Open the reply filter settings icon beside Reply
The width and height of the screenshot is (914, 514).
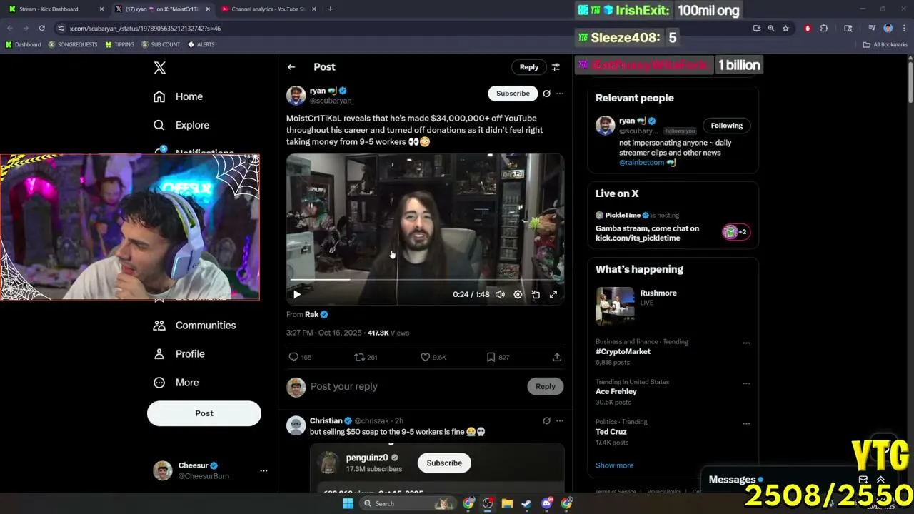556,67
